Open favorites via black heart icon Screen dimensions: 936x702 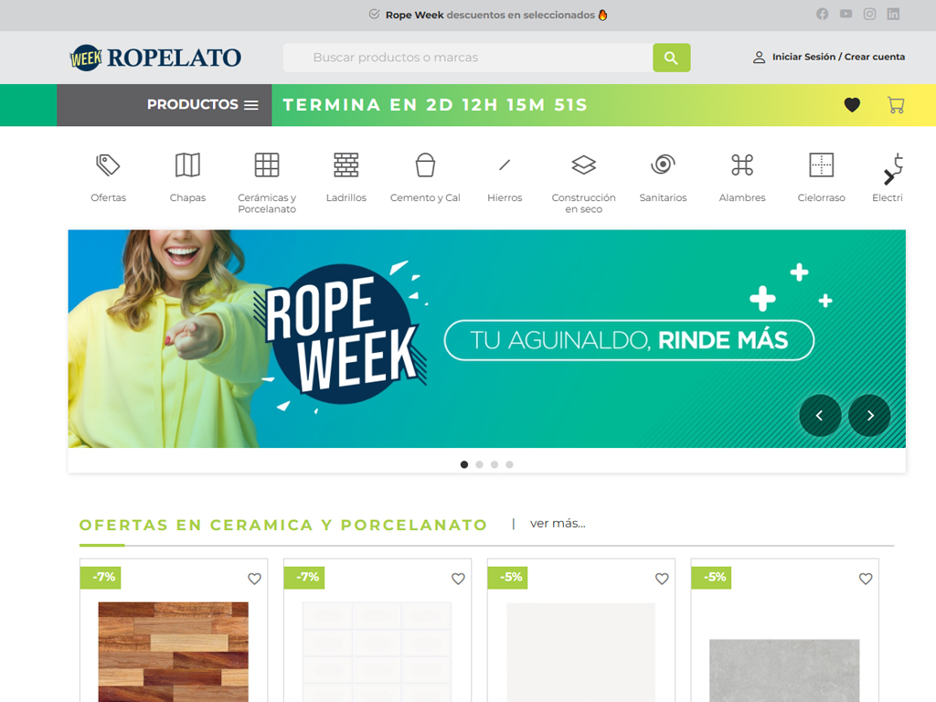click(x=852, y=105)
